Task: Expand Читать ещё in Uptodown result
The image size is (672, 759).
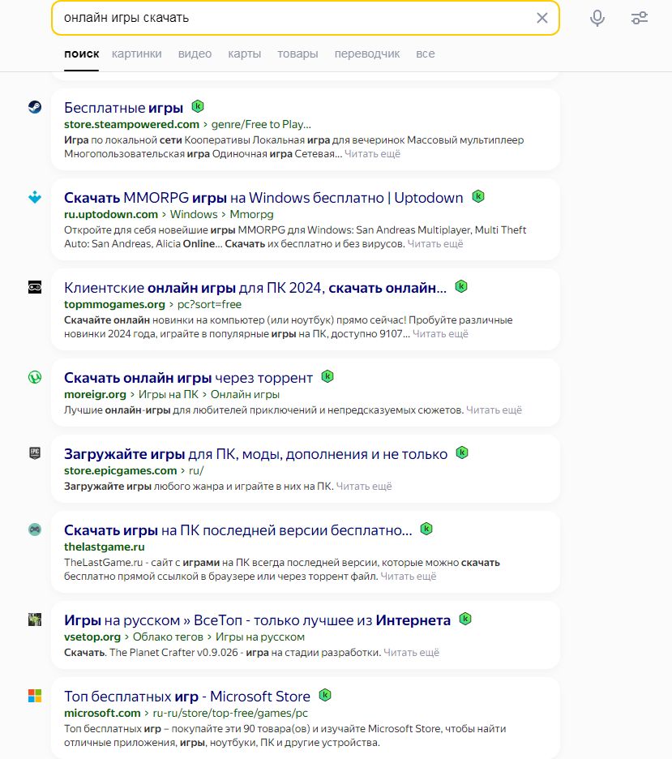Action: pyautogui.click(x=435, y=244)
